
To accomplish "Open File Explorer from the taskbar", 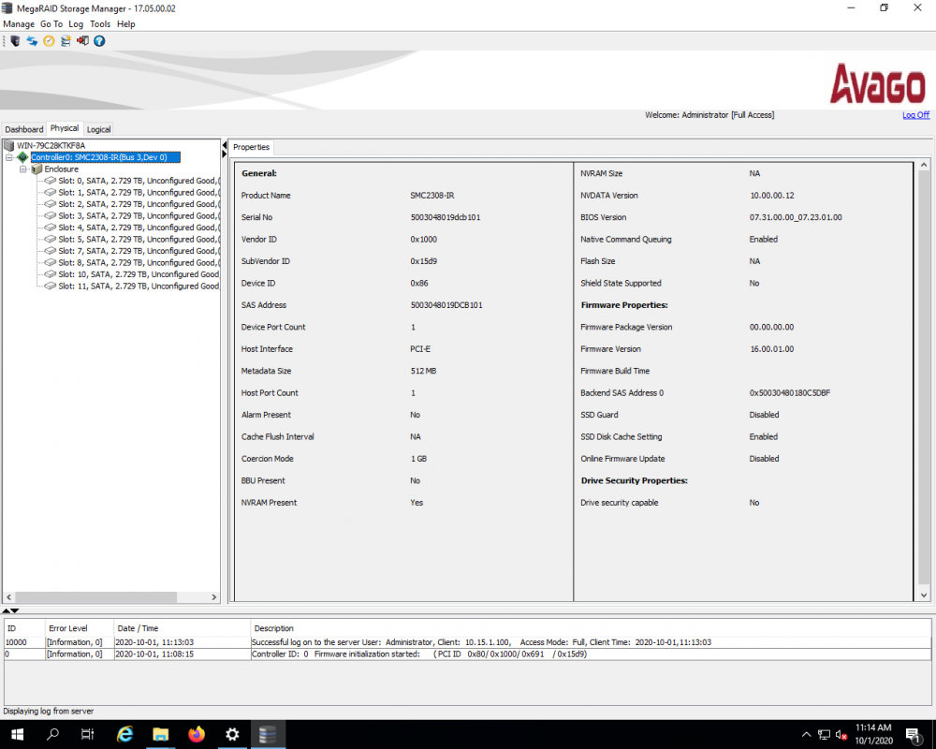I will coord(161,734).
